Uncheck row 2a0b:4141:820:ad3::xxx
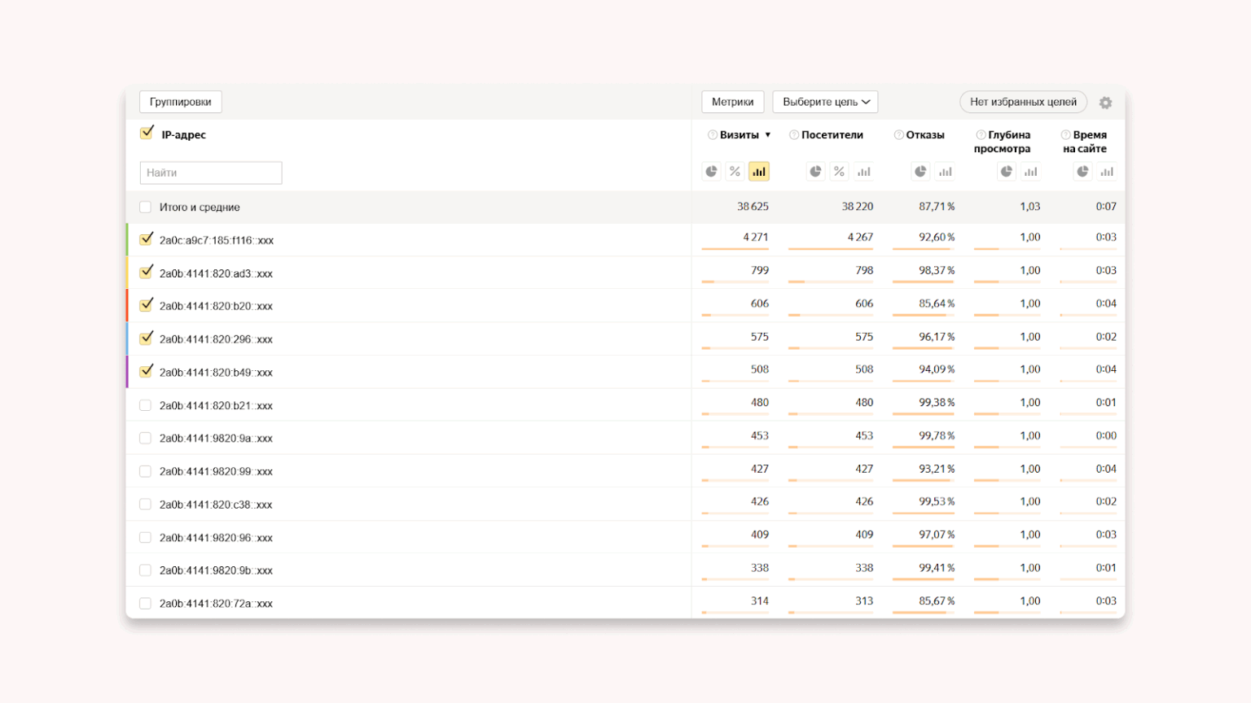The height and width of the screenshot is (703, 1251). tap(147, 273)
